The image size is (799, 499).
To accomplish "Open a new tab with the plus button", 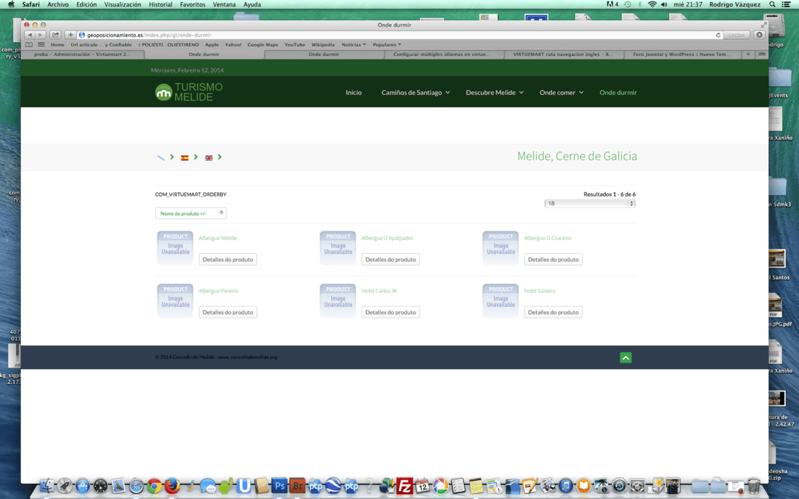I will click(748, 54).
